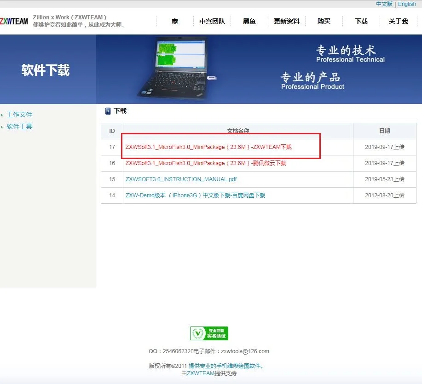The height and width of the screenshot is (384, 422).
Task: Download MiniPackage via 腾讯微云下载 link
Action: tap(206, 163)
